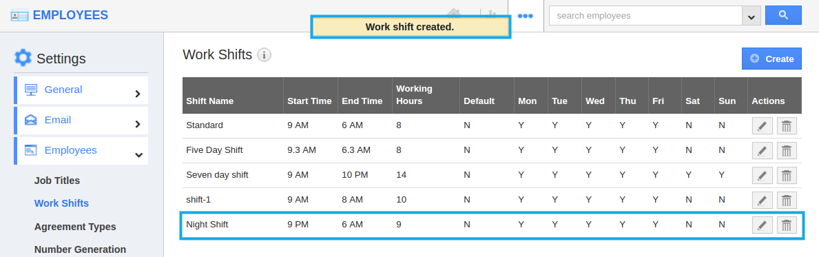Open the Employees settings section
819x257 pixels.
pos(81,151)
